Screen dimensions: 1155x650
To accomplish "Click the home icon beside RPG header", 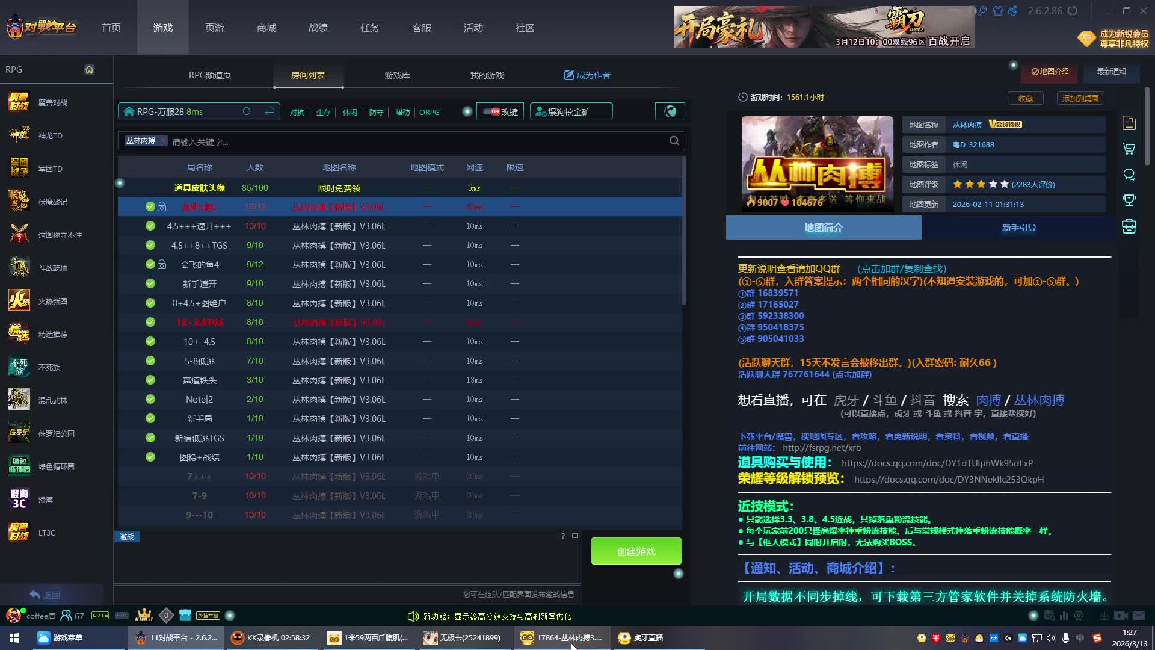I will [89, 69].
